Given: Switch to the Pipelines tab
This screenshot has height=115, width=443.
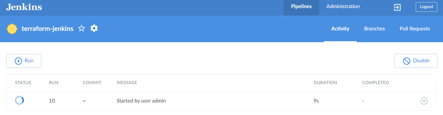Looking at the screenshot, I should click(301, 6).
